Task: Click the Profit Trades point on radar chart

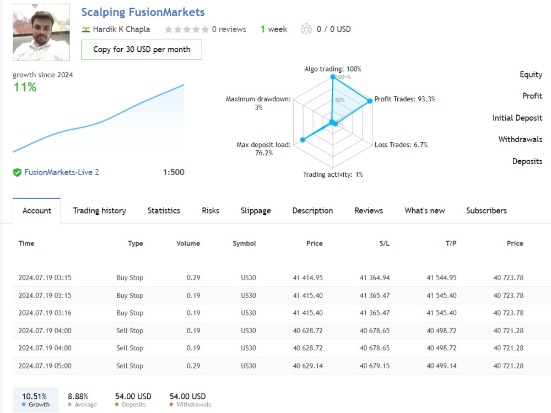Action: click(370, 101)
